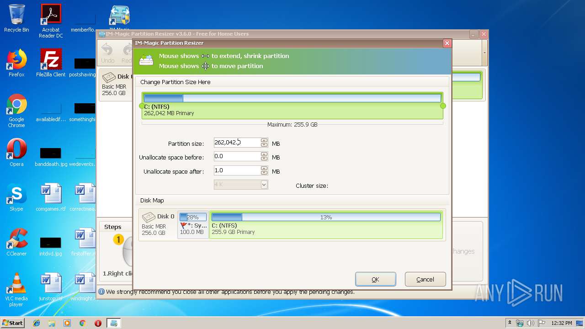Image resolution: width=585 pixels, height=329 pixels.
Task: Grab left resize handle of partition bar
Action: point(142,106)
